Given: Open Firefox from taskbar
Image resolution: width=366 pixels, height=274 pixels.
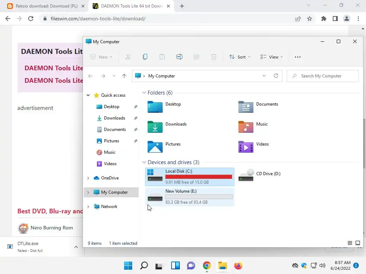Looking at the screenshot, I should (x=238, y=265).
